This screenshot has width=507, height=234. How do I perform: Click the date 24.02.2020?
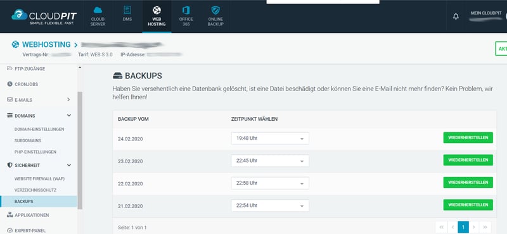(x=131, y=139)
